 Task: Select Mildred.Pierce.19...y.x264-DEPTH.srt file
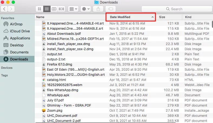pos(75,39)
